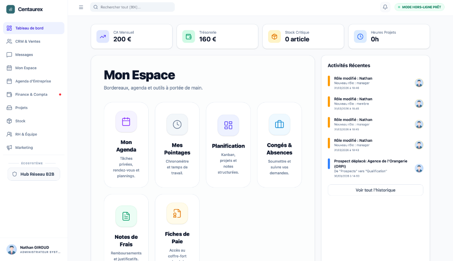Click the '160 €' Trésorerie value
453x261 pixels.
pos(208,39)
